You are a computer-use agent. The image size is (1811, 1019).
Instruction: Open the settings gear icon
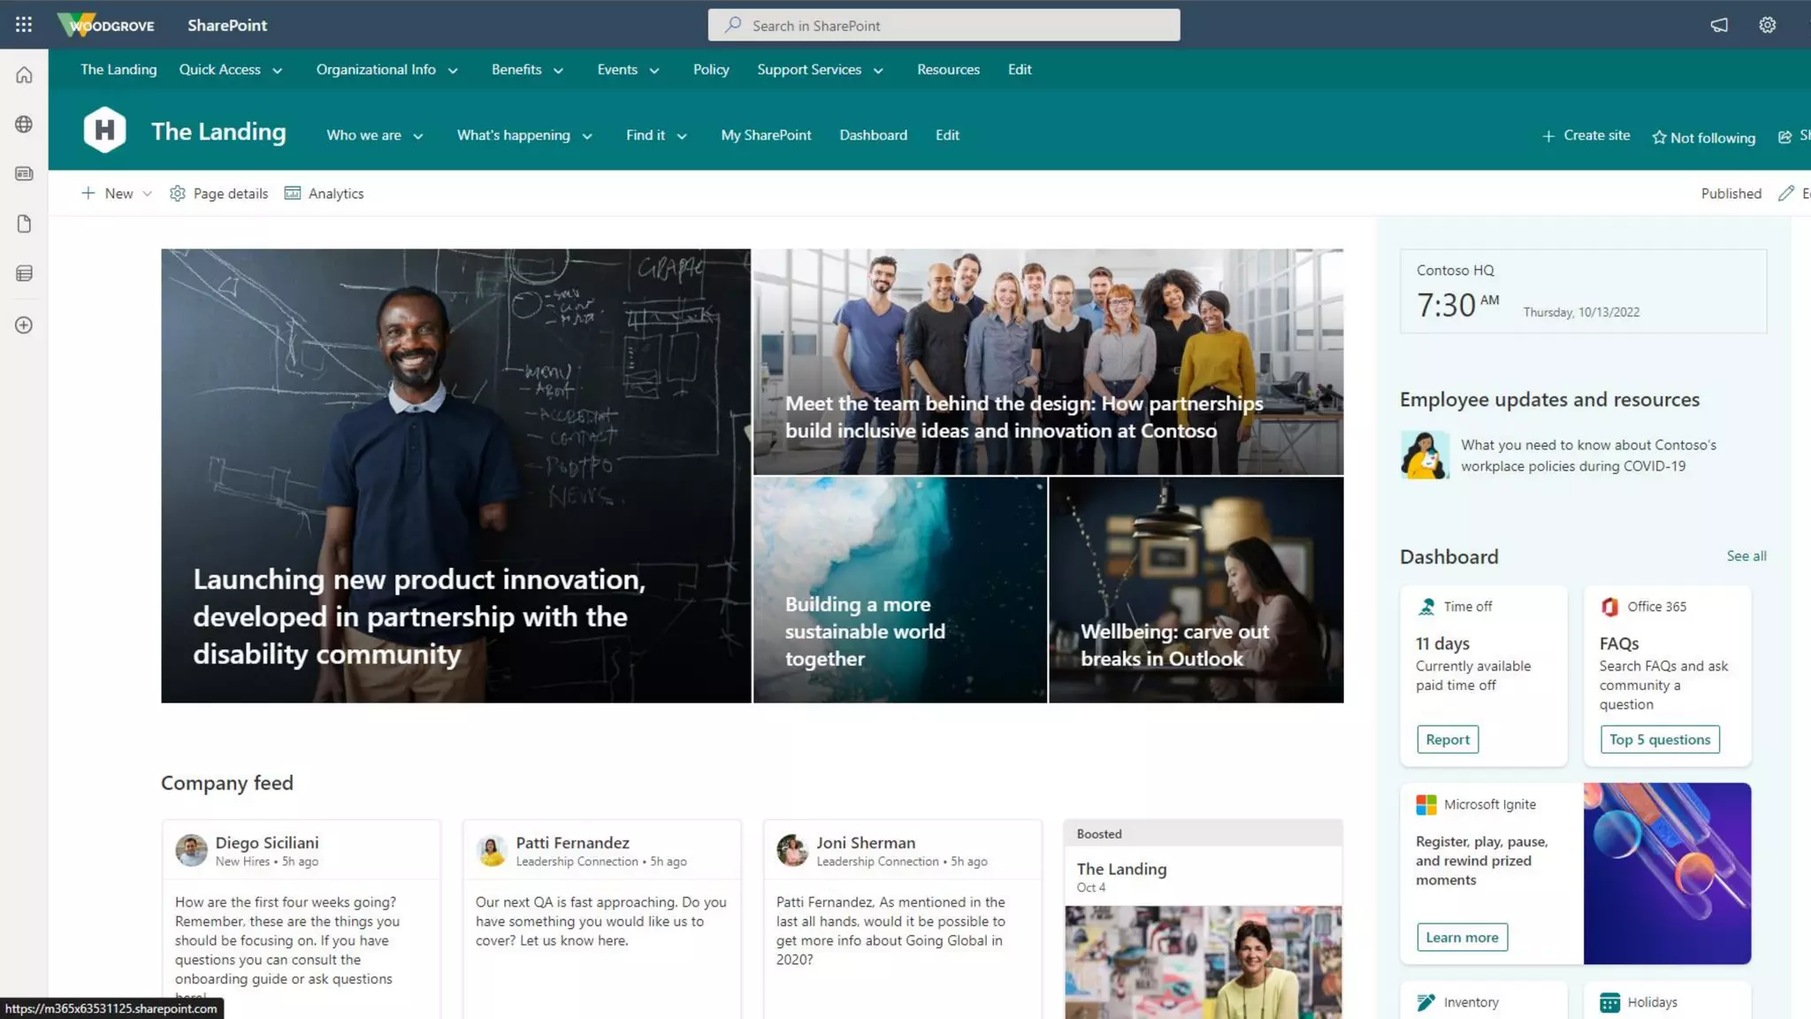point(1767,25)
